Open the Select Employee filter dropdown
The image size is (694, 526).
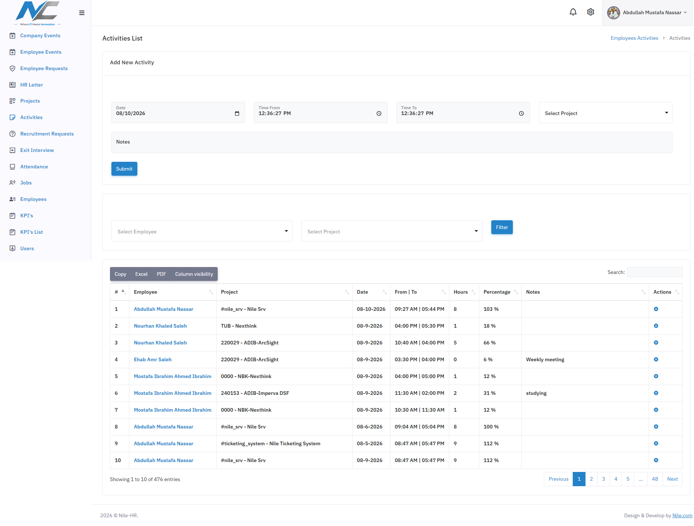202,231
